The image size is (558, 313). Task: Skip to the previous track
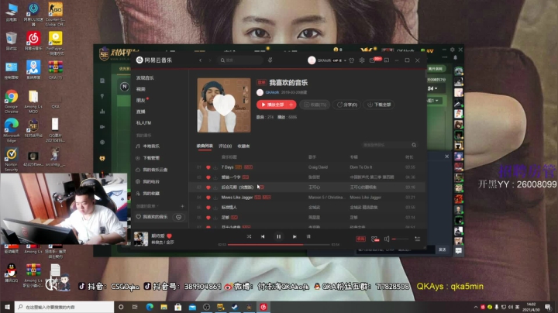tap(263, 236)
